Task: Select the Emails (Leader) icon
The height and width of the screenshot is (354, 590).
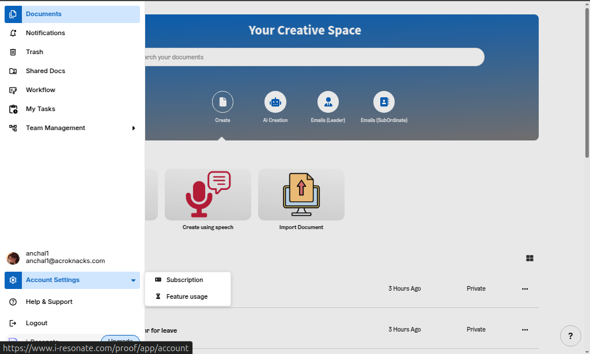Action: tap(328, 102)
